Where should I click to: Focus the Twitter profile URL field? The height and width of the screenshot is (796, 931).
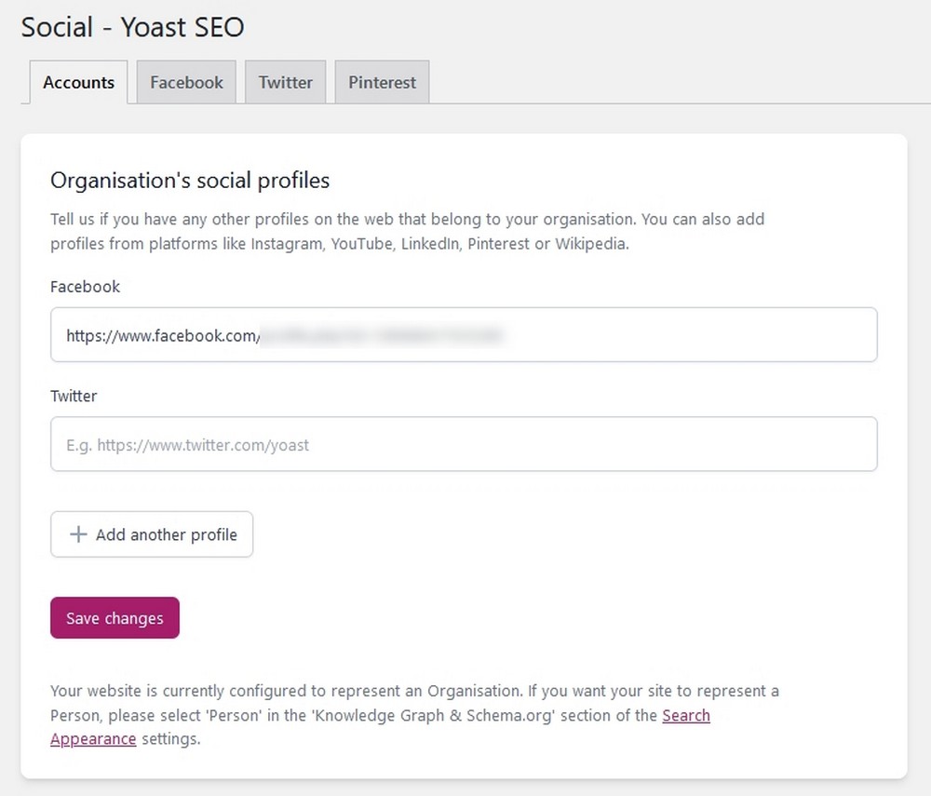464,444
